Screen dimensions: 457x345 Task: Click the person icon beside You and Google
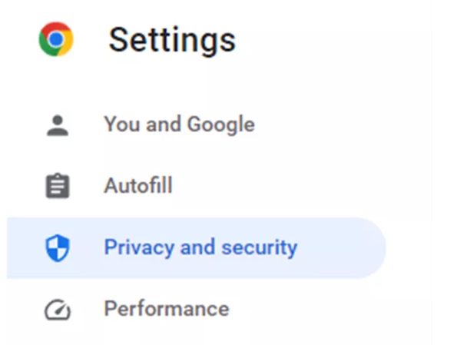[x=58, y=125]
